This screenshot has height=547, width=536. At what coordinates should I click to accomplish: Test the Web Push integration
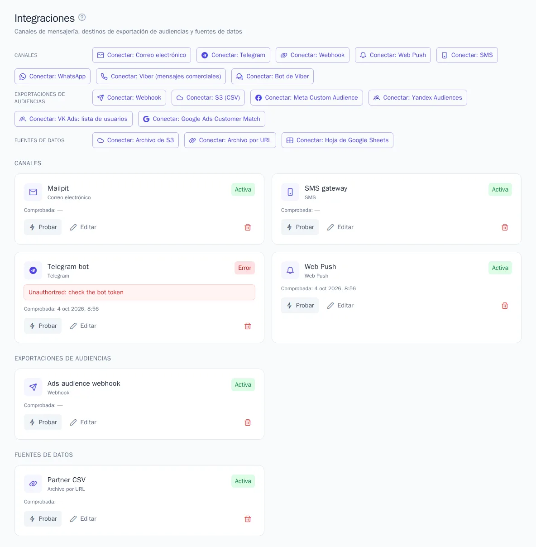(x=300, y=306)
